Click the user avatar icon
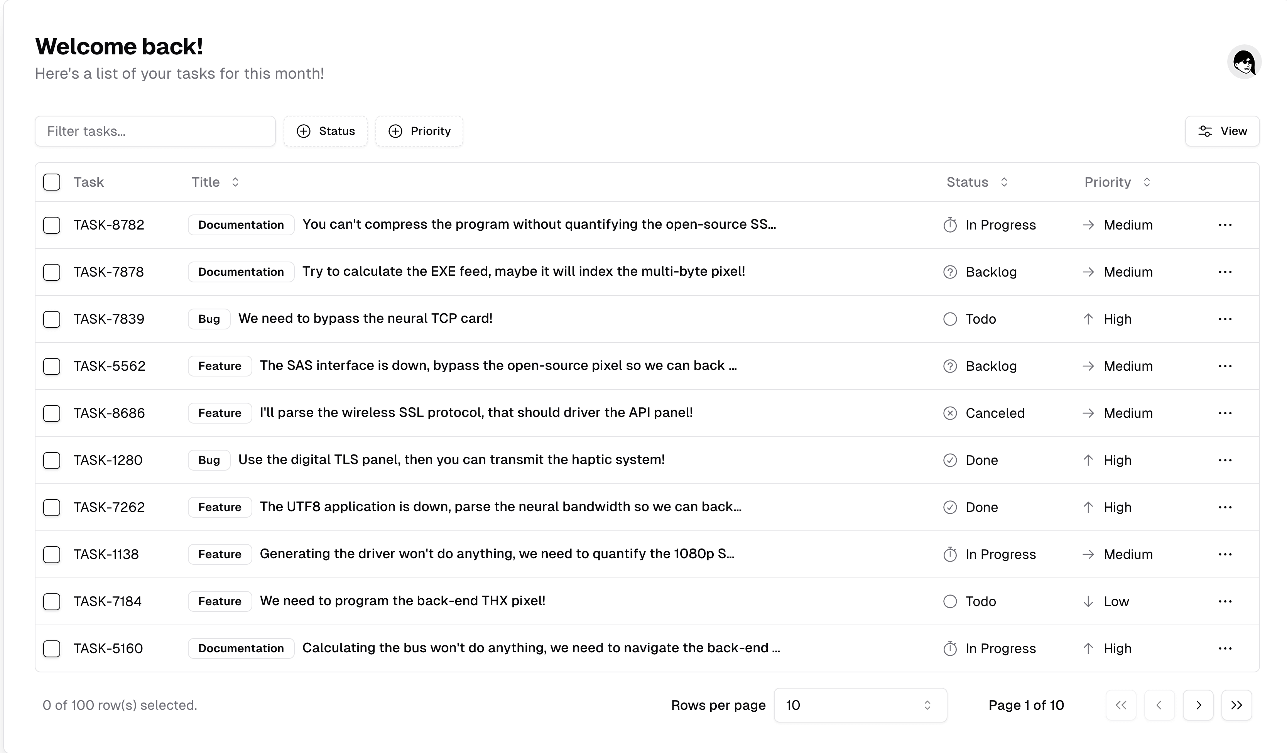 1243,62
